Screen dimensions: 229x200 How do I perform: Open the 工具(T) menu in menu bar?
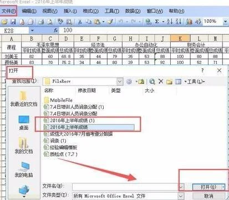pyautogui.click(x=112, y=11)
